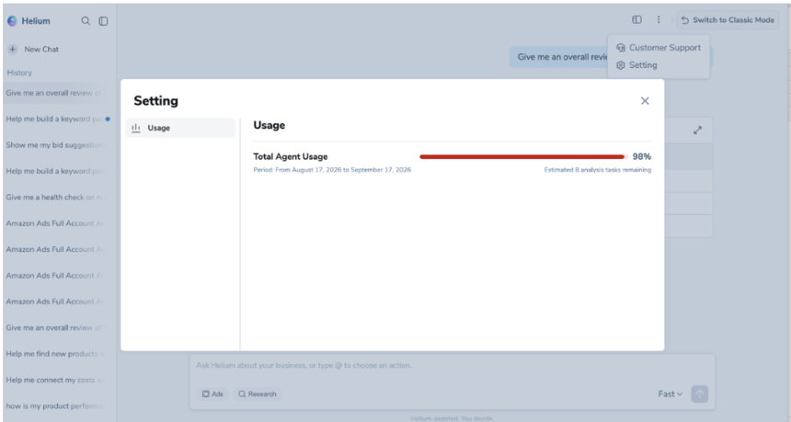Open the sidebar search icon
The image size is (791, 422).
click(86, 20)
